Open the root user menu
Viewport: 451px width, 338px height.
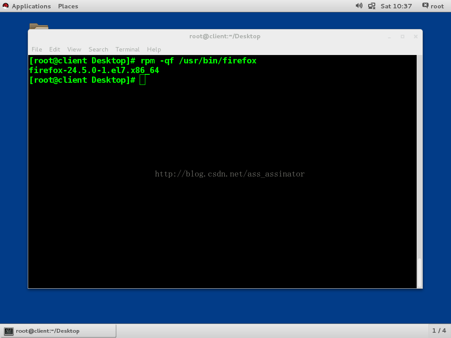[x=437, y=6]
